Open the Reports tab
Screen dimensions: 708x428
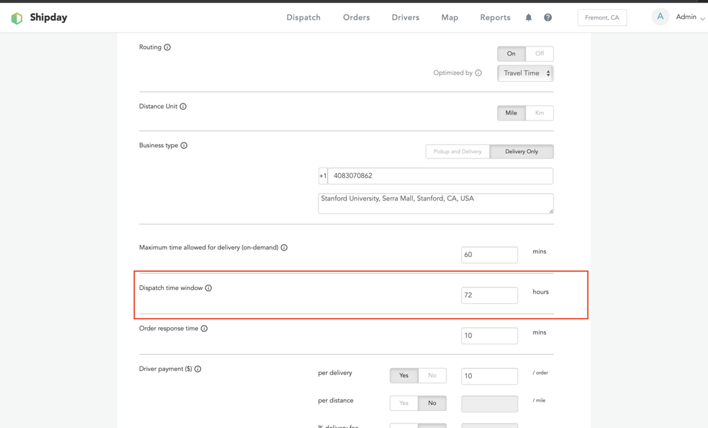coord(495,18)
